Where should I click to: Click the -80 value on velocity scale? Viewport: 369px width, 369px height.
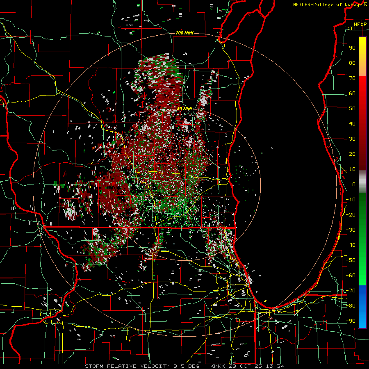pos(351,306)
